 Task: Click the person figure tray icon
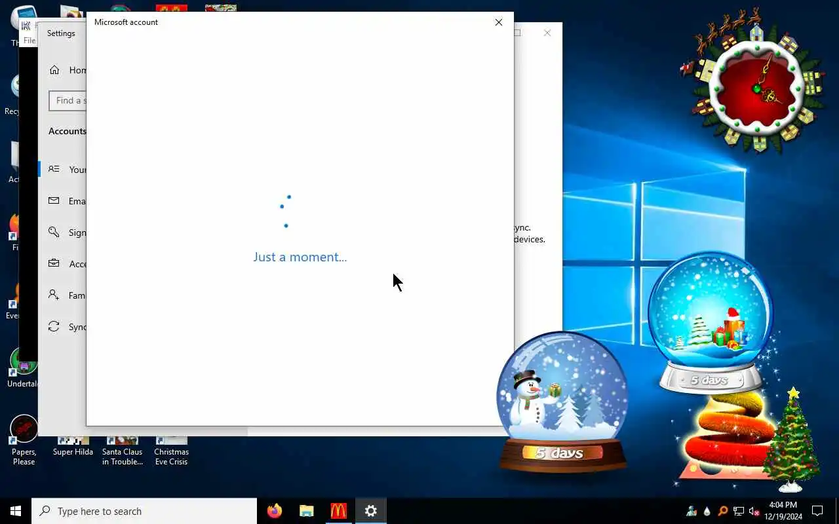(692, 512)
